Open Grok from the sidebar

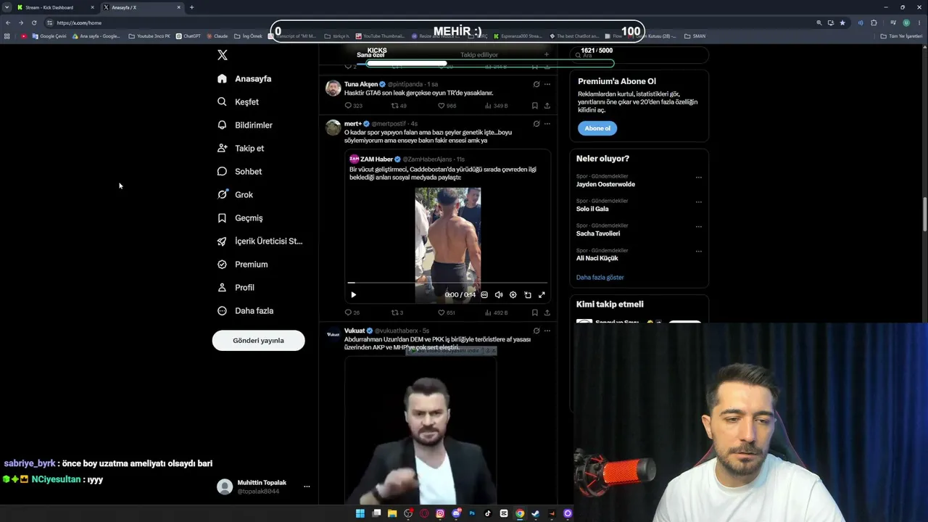tap(235, 194)
